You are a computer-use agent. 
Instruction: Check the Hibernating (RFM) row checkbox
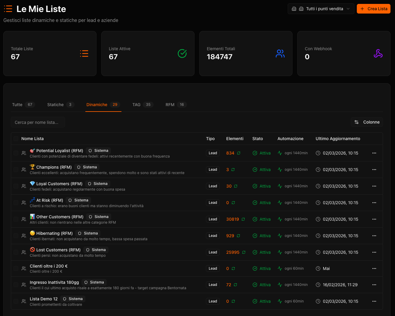[16, 235]
